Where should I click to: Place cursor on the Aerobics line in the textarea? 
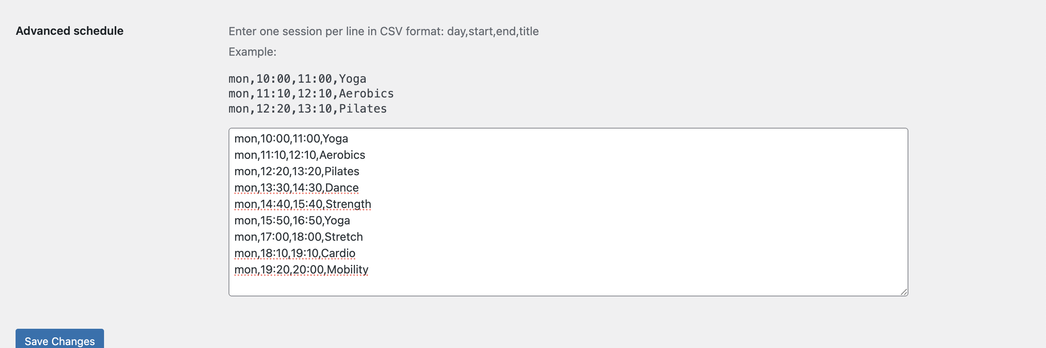tap(299, 155)
